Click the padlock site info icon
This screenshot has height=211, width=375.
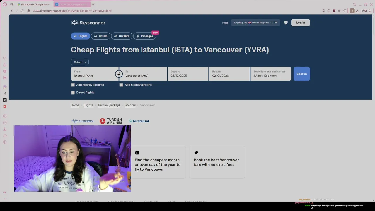coord(28,11)
